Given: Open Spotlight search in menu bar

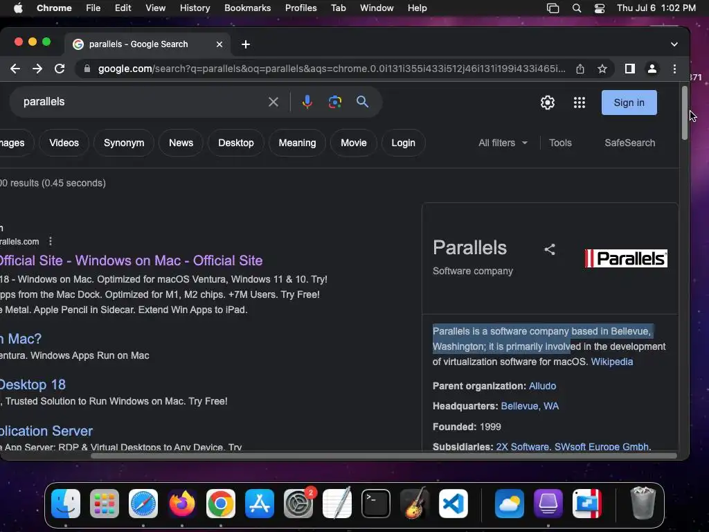Looking at the screenshot, I should tap(577, 8).
